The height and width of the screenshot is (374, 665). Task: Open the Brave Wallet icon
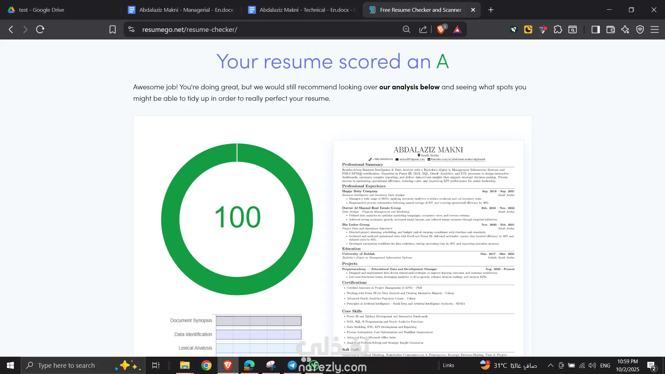click(610, 29)
